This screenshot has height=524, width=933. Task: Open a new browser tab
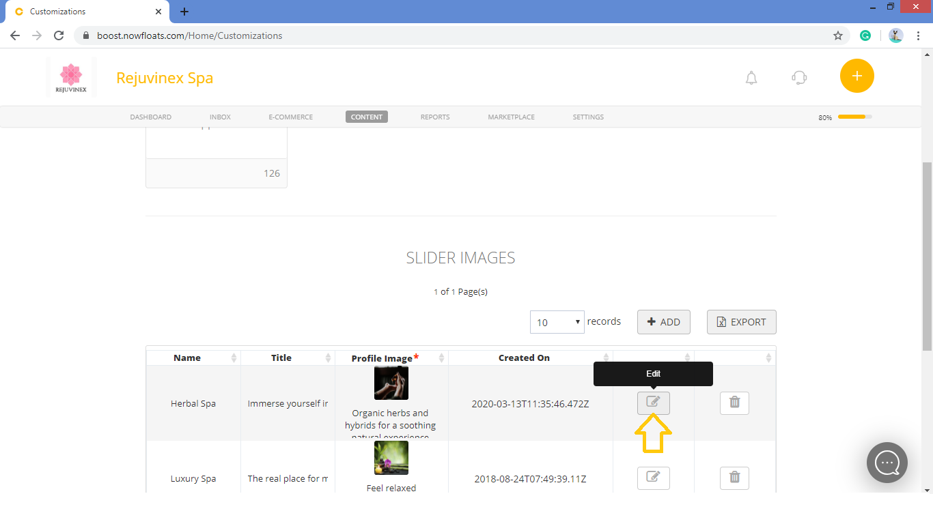(x=184, y=12)
